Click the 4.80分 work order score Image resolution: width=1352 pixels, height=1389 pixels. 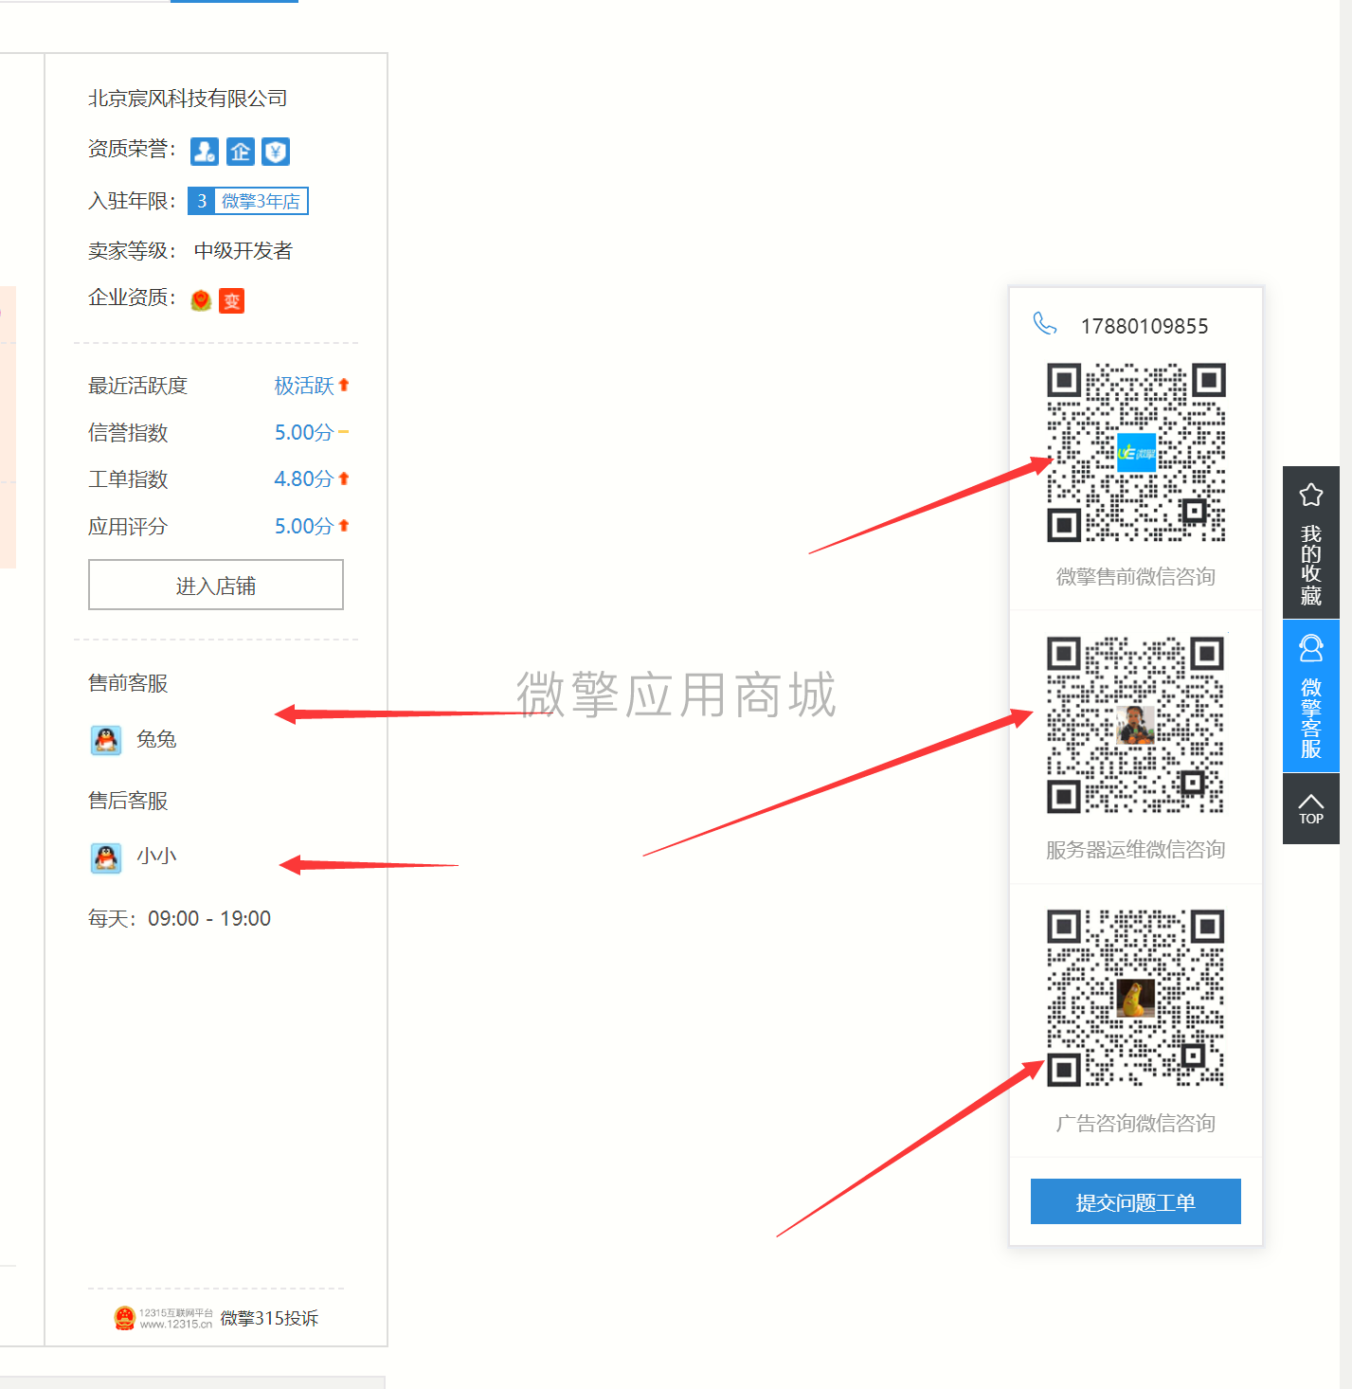304,479
